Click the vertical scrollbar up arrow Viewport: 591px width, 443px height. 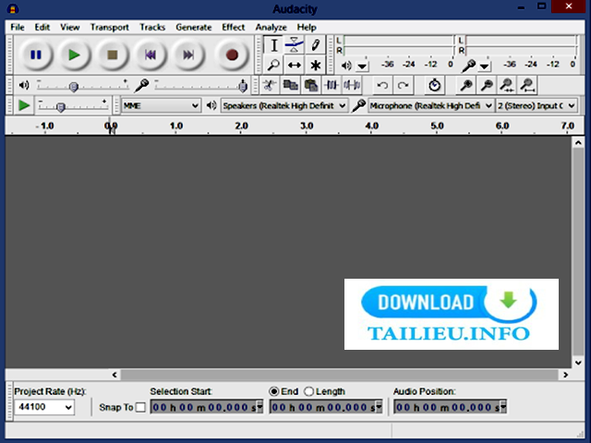tap(578, 142)
